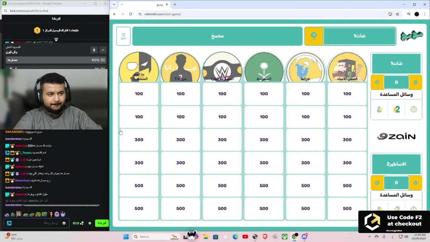Viewport: 430px width, 242px height.
Task: Open the Chrome three-dot menu
Action: [425, 14]
